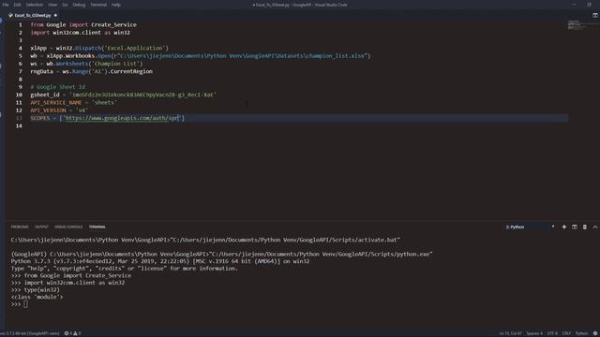The width and height of the screenshot is (600, 337).
Task: Click line and column indicator in status bar
Action: click(x=510, y=333)
